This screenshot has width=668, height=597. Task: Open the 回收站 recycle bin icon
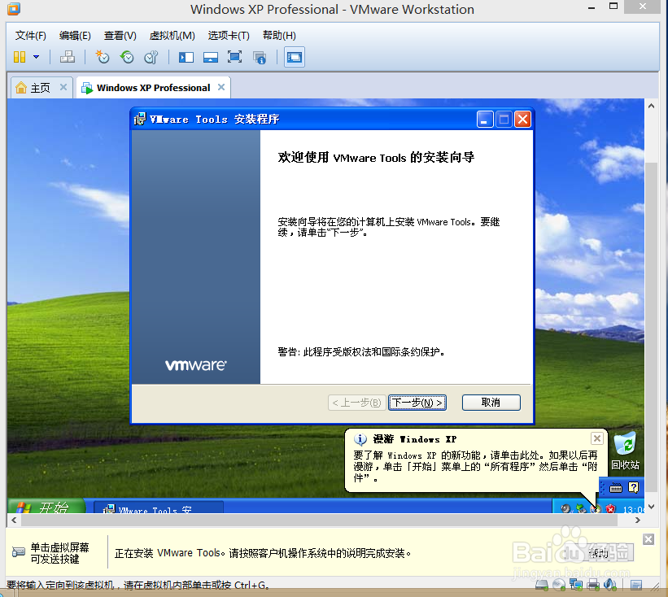point(625,451)
